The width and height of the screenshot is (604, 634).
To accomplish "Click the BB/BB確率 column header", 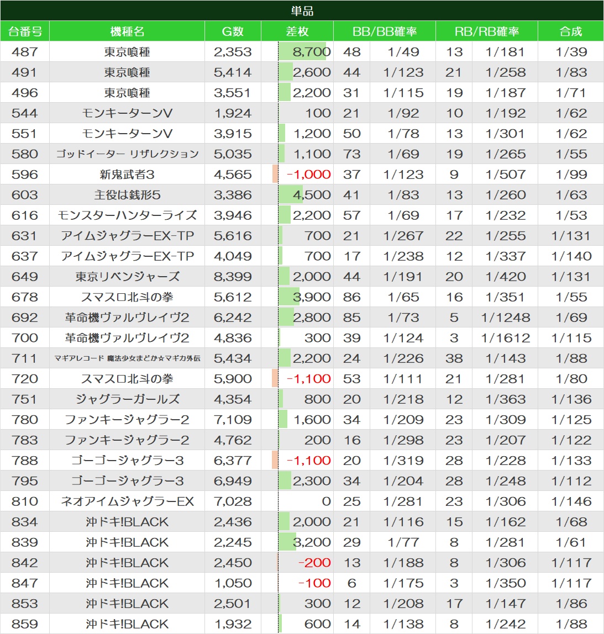I will (x=384, y=31).
